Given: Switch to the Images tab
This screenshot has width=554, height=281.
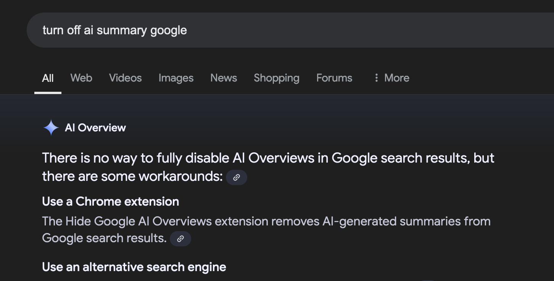Looking at the screenshot, I should [176, 78].
